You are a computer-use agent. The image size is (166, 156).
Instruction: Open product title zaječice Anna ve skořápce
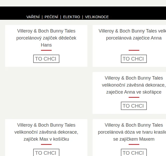[134, 85]
